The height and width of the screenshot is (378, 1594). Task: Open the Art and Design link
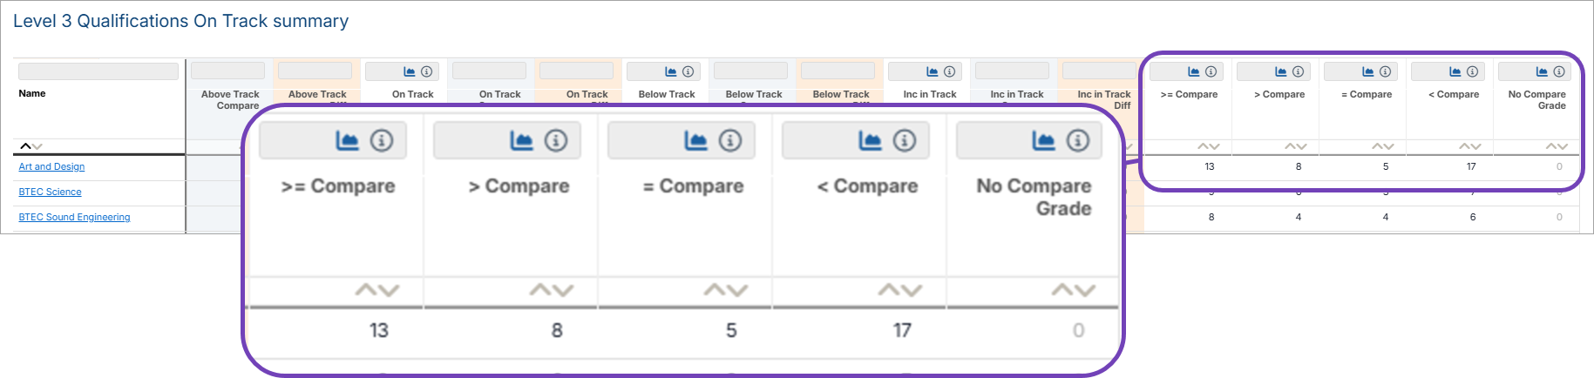51,166
